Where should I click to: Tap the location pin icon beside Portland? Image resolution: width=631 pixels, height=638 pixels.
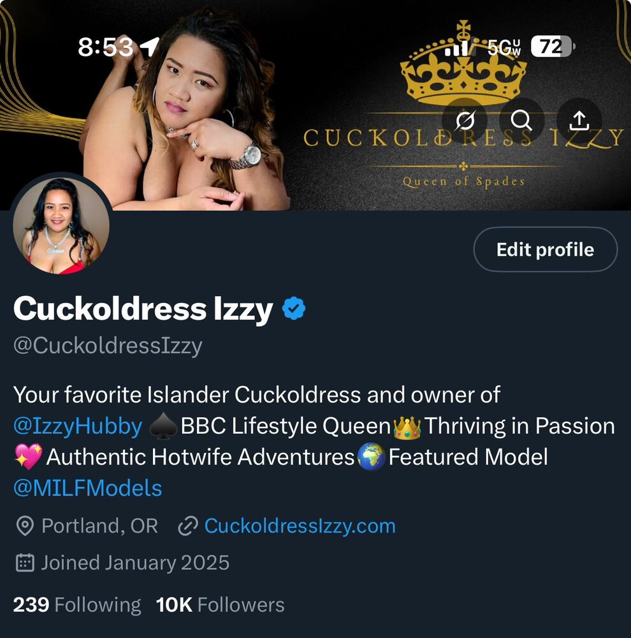tap(25, 526)
